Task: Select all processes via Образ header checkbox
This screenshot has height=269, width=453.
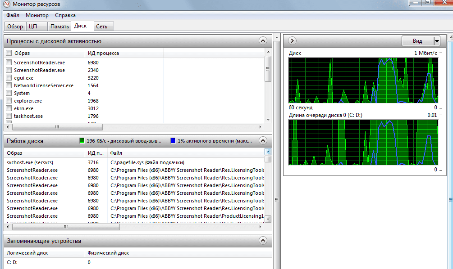Action: (9, 53)
